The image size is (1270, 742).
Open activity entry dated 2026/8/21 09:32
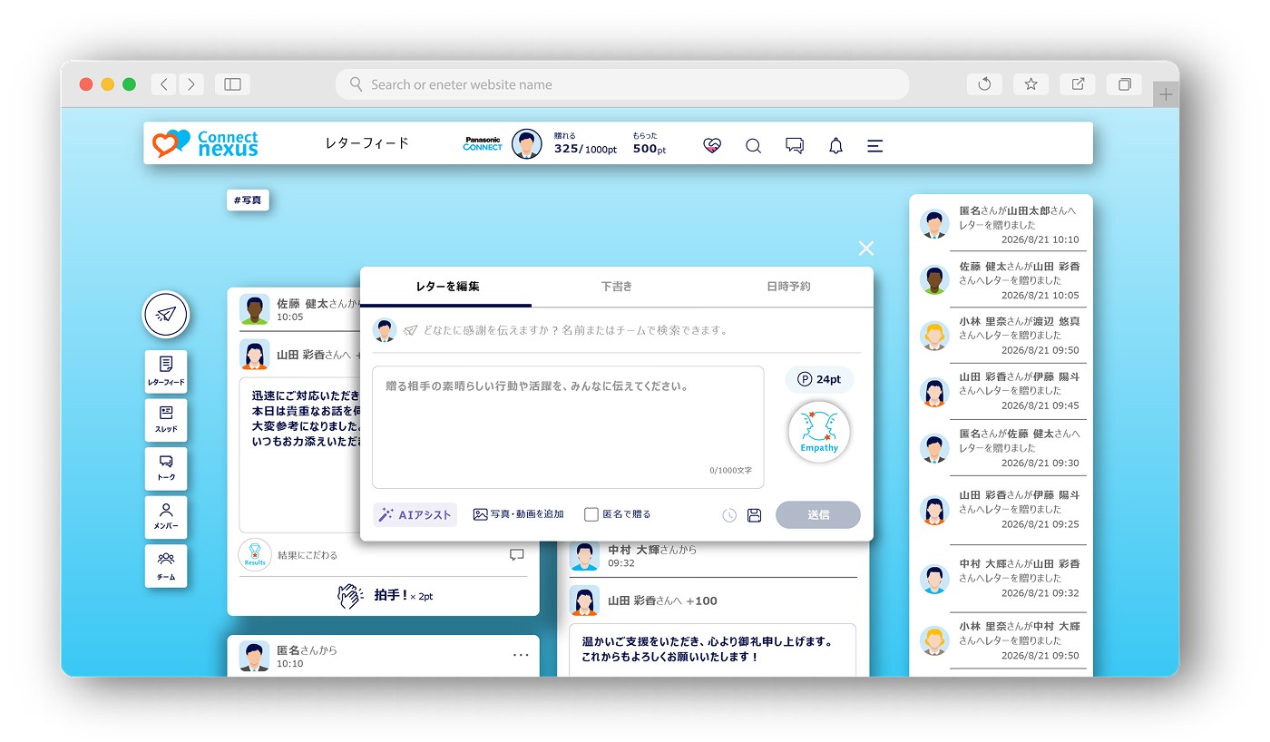pyautogui.click(x=1001, y=578)
